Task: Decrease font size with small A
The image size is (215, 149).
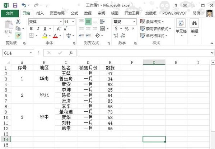Action: (x=65, y=29)
